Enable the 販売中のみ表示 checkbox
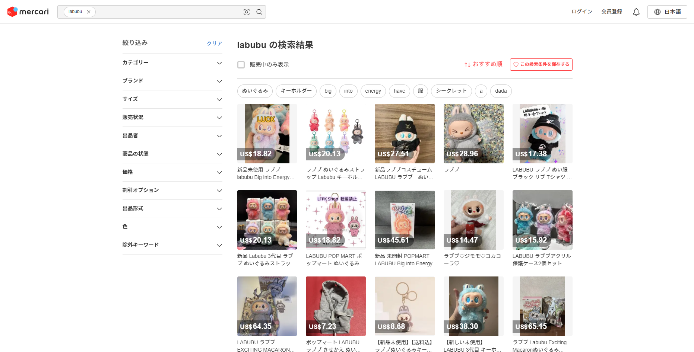The image size is (694, 352). [241, 64]
